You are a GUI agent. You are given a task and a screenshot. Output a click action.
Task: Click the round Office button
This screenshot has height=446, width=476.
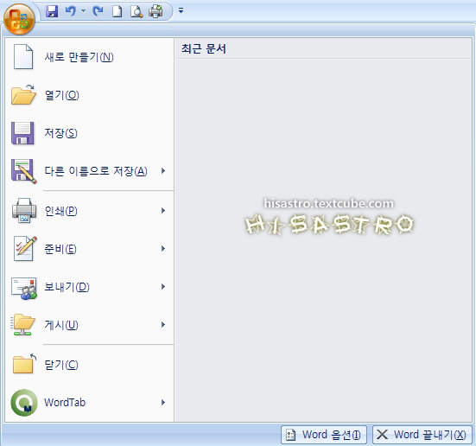(x=19, y=19)
